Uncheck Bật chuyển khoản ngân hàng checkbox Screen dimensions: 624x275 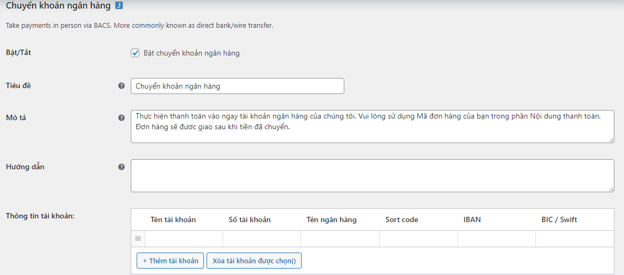coord(135,53)
